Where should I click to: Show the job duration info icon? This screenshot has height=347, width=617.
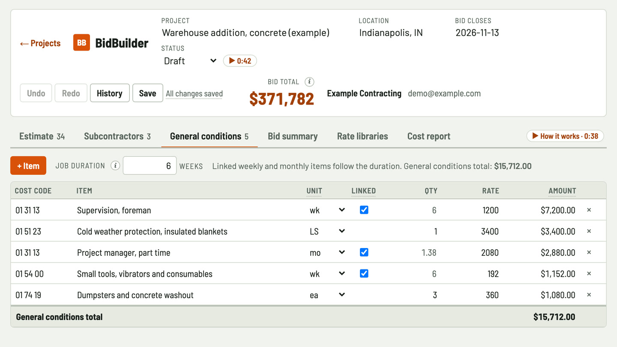tap(115, 166)
